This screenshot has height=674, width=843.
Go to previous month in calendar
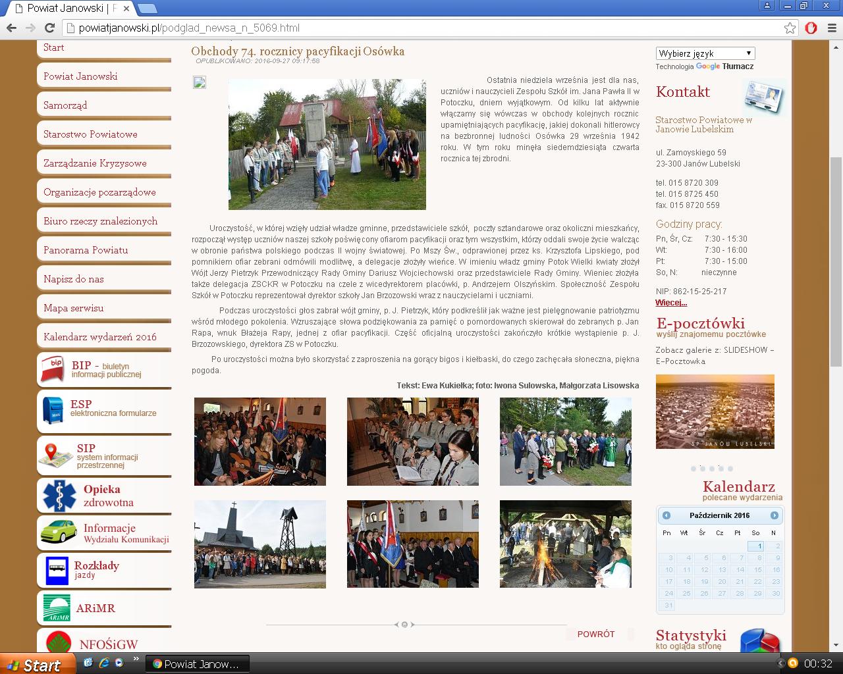[666, 515]
